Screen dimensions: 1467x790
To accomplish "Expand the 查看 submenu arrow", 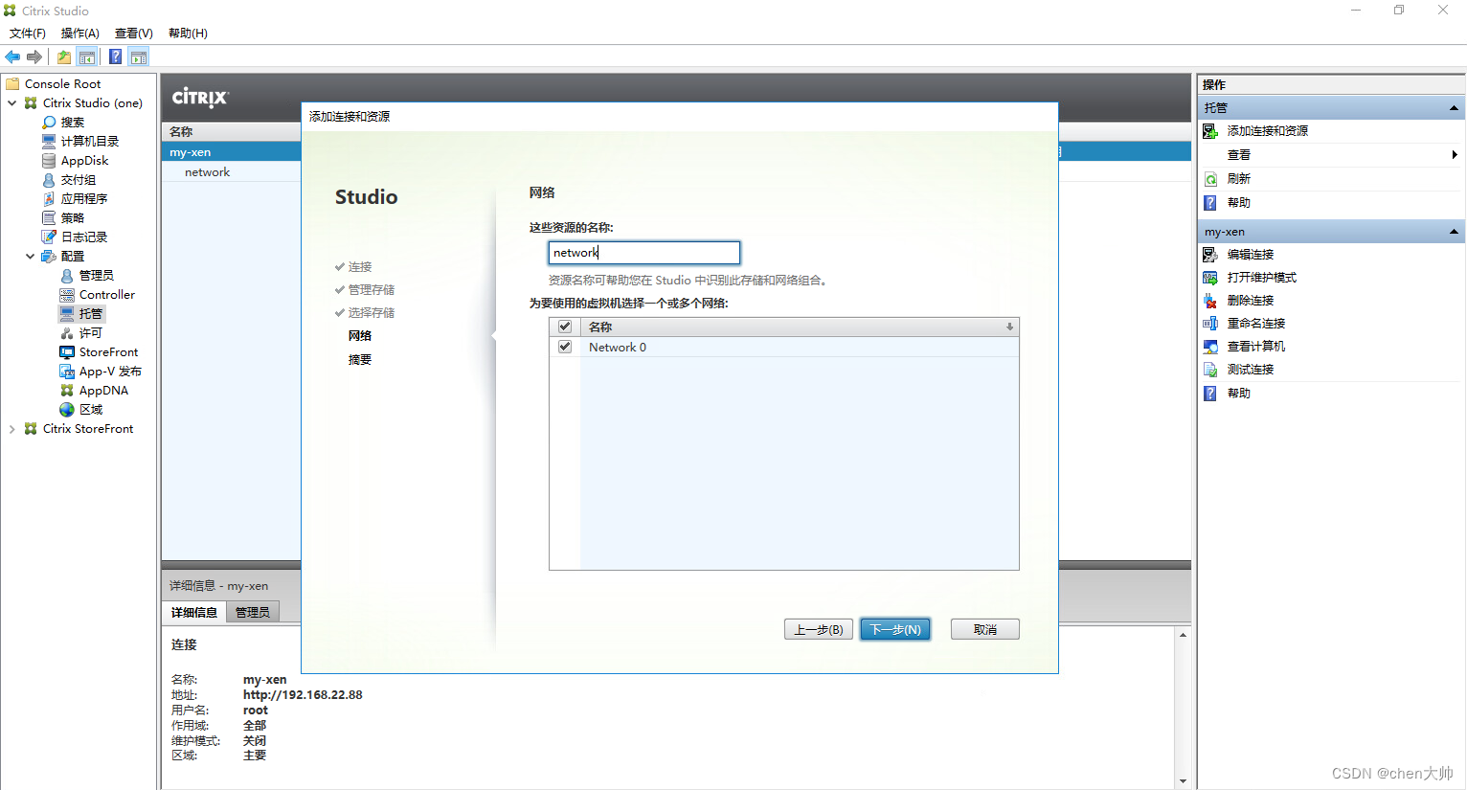I will tap(1455, 155).
